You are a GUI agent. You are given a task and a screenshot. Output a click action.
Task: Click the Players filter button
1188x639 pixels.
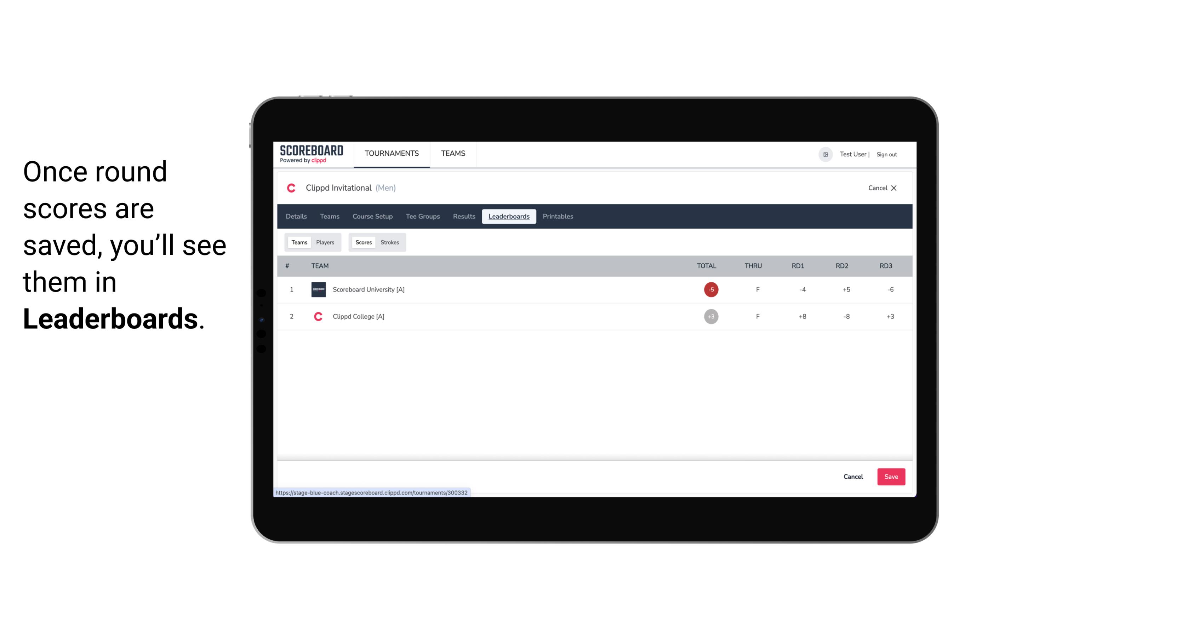tap(325, 242)
